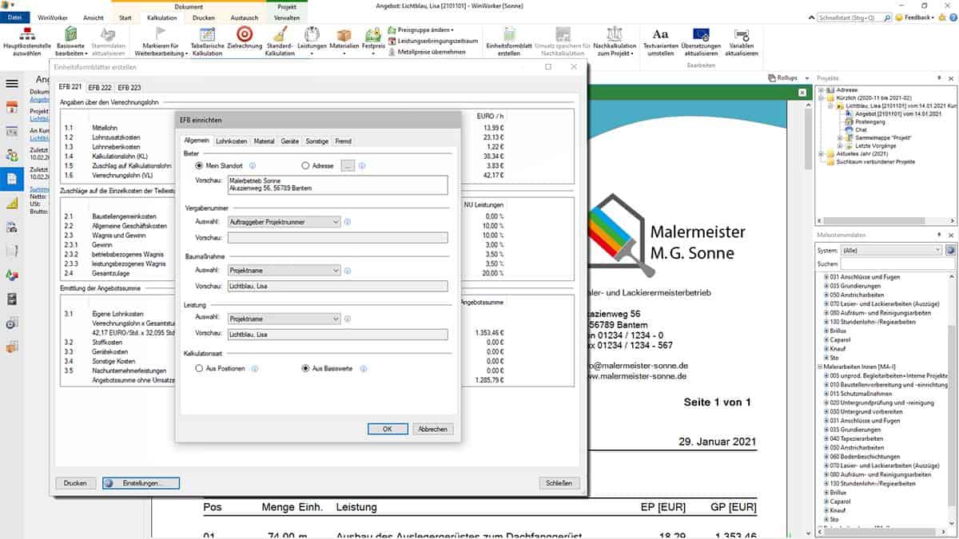Select Posteingang in Projekte tree

871,121
